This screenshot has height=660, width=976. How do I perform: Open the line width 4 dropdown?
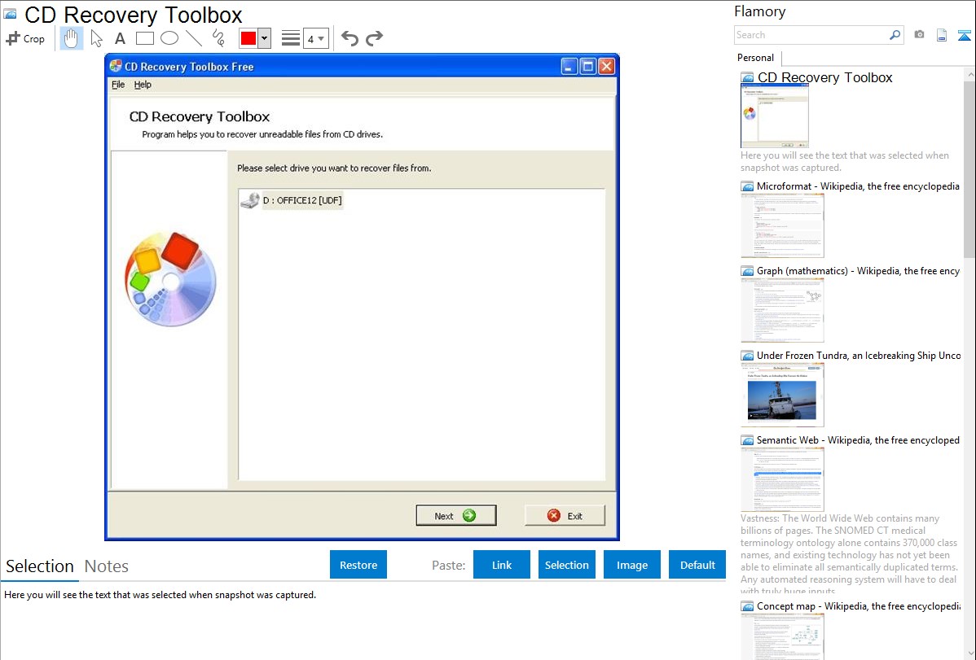[315, 38]
